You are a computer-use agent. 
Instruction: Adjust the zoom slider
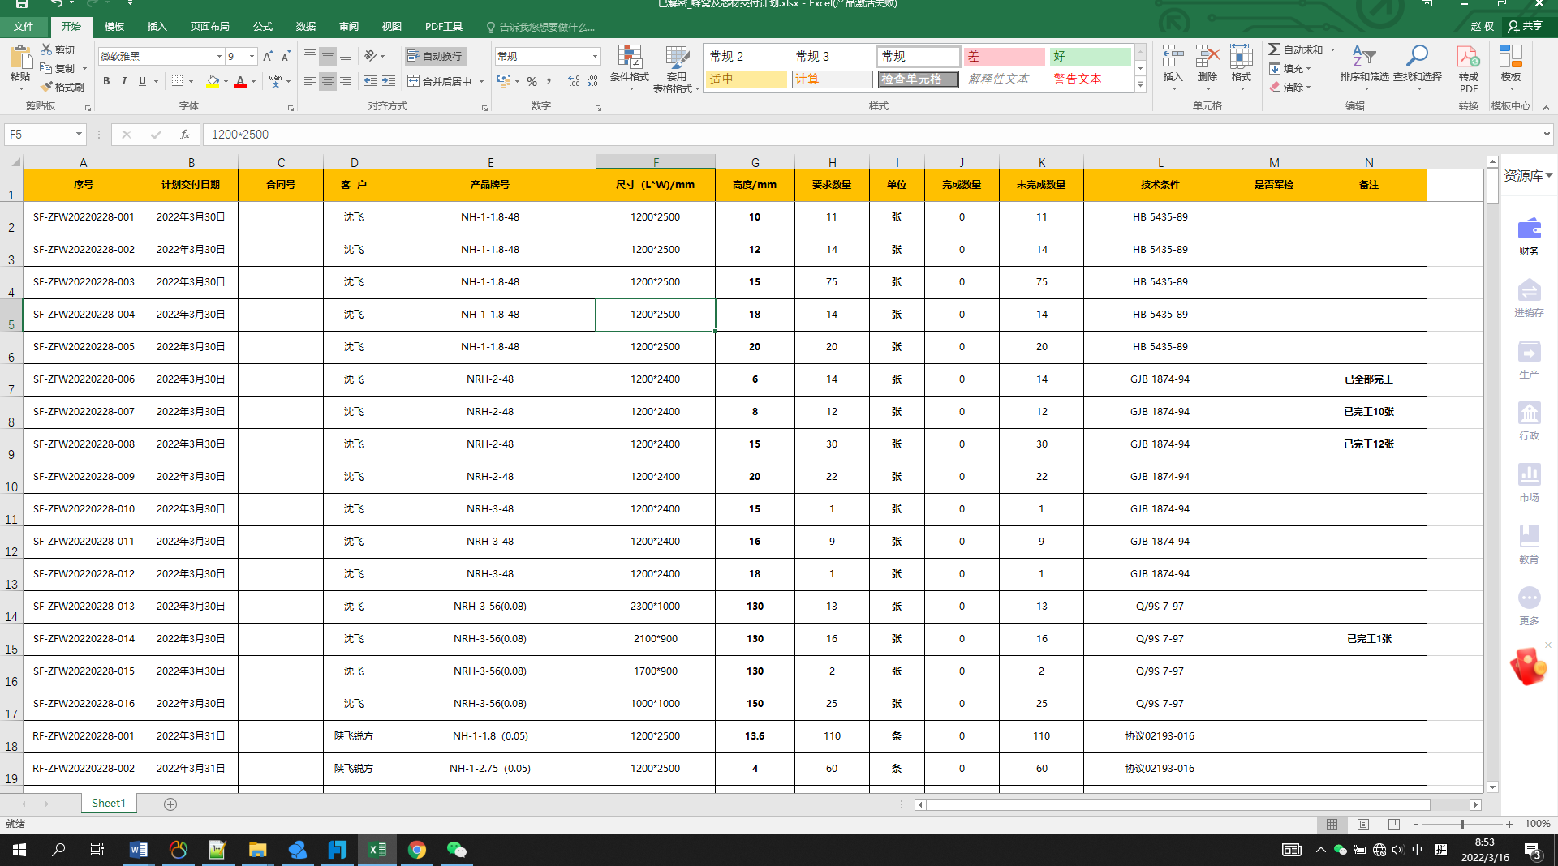[1461, 824]
